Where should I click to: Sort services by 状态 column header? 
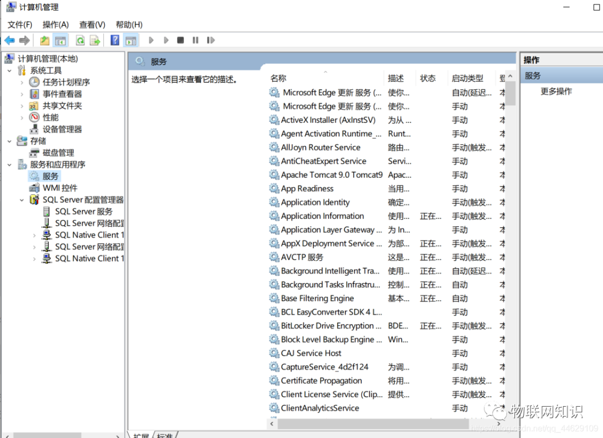[x=432, y=78]
